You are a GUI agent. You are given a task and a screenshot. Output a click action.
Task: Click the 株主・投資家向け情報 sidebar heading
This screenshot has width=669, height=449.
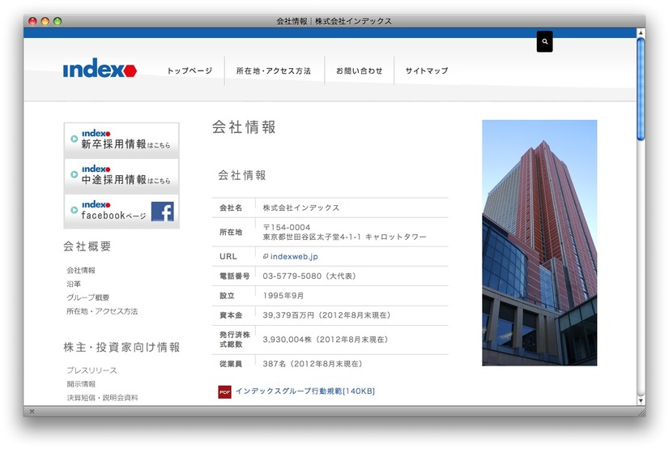121,348
